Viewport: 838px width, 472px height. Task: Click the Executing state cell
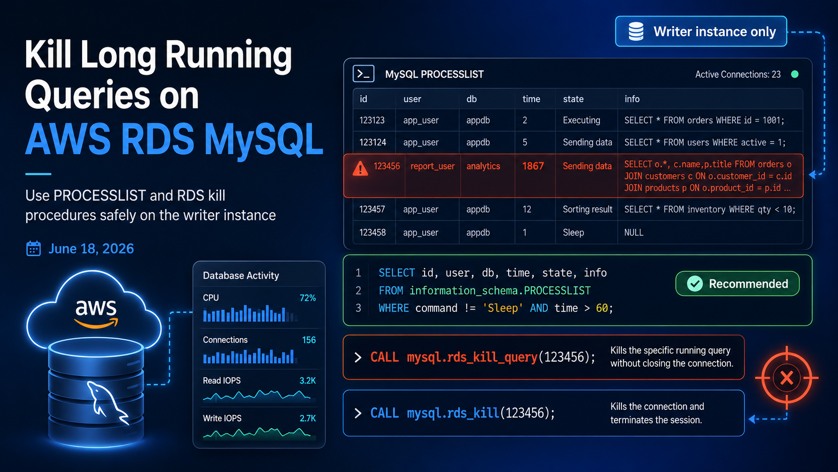(x=581, y=120)
